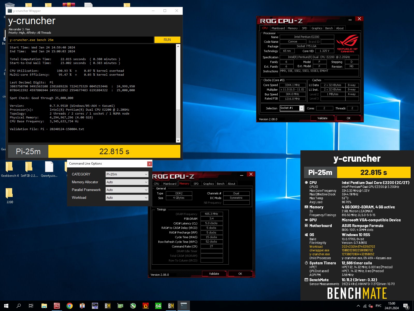Open the Qwertyuio text file on desktop
Image resolution: width=414 pixels, height=311 pixels.
(x=49, y=169)
